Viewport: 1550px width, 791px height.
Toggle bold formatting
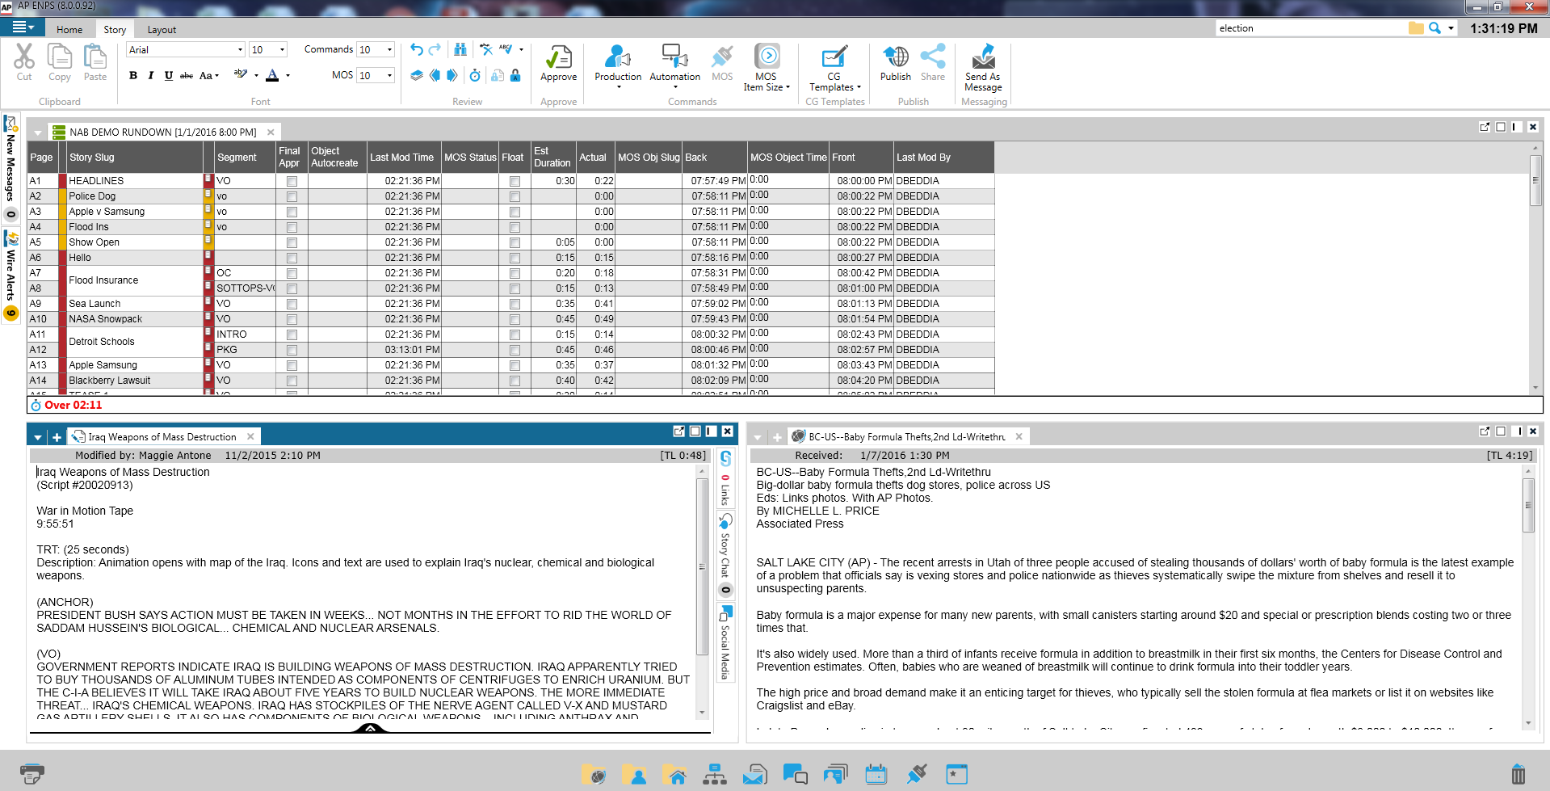coord(133,75)
